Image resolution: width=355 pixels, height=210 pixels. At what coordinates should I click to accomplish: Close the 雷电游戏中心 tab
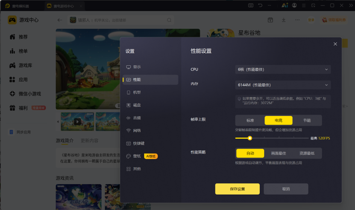click(x=81, y=6)
